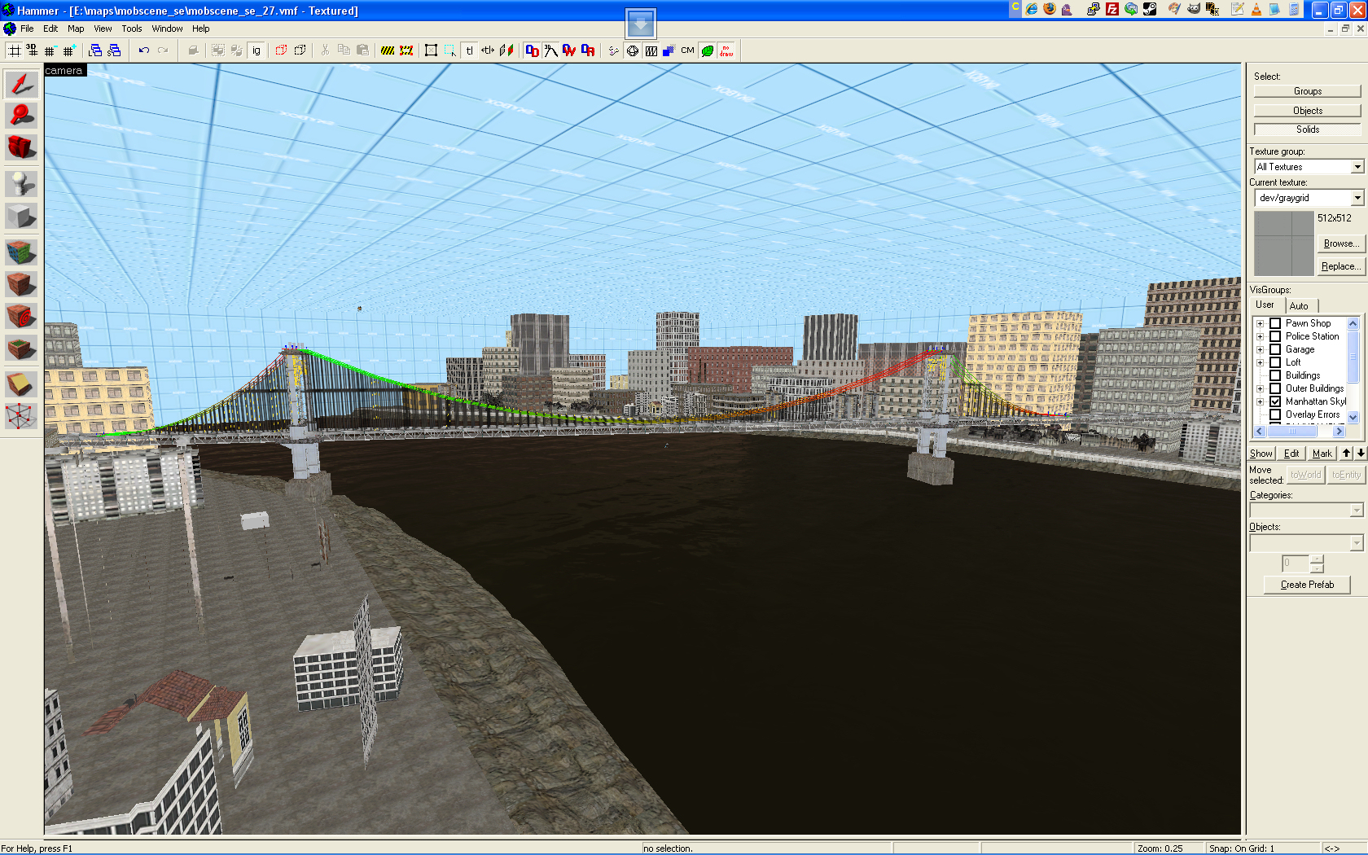Viewport: 1368px width, 855px height.
Task: Select the Vertex tool
Action: (x=21, y=415)
